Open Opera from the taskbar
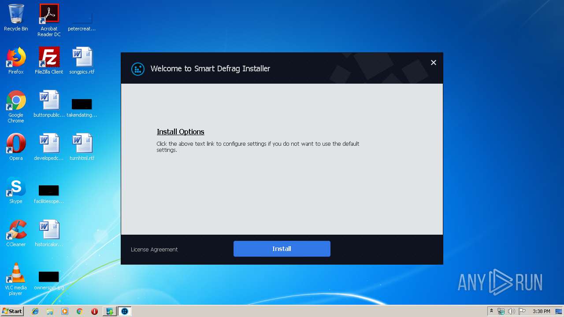 [x=94, y=311]
